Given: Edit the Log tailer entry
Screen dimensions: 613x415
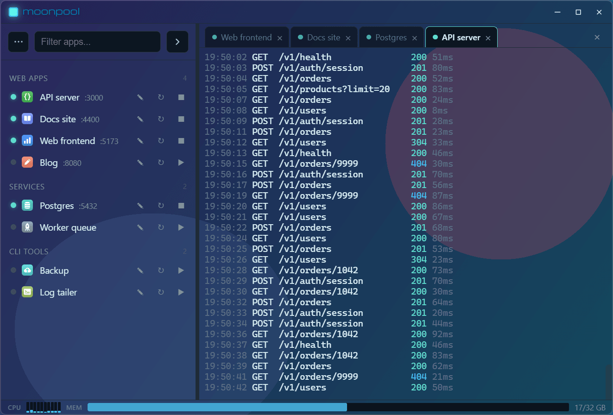Looking at the screenshot, I should click(x=140, y=292).
